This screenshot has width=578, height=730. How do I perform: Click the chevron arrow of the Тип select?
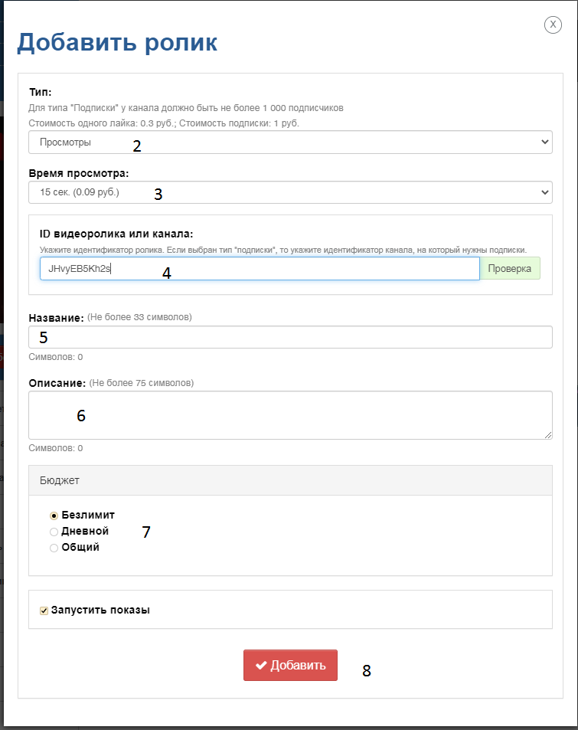(545, 142)
